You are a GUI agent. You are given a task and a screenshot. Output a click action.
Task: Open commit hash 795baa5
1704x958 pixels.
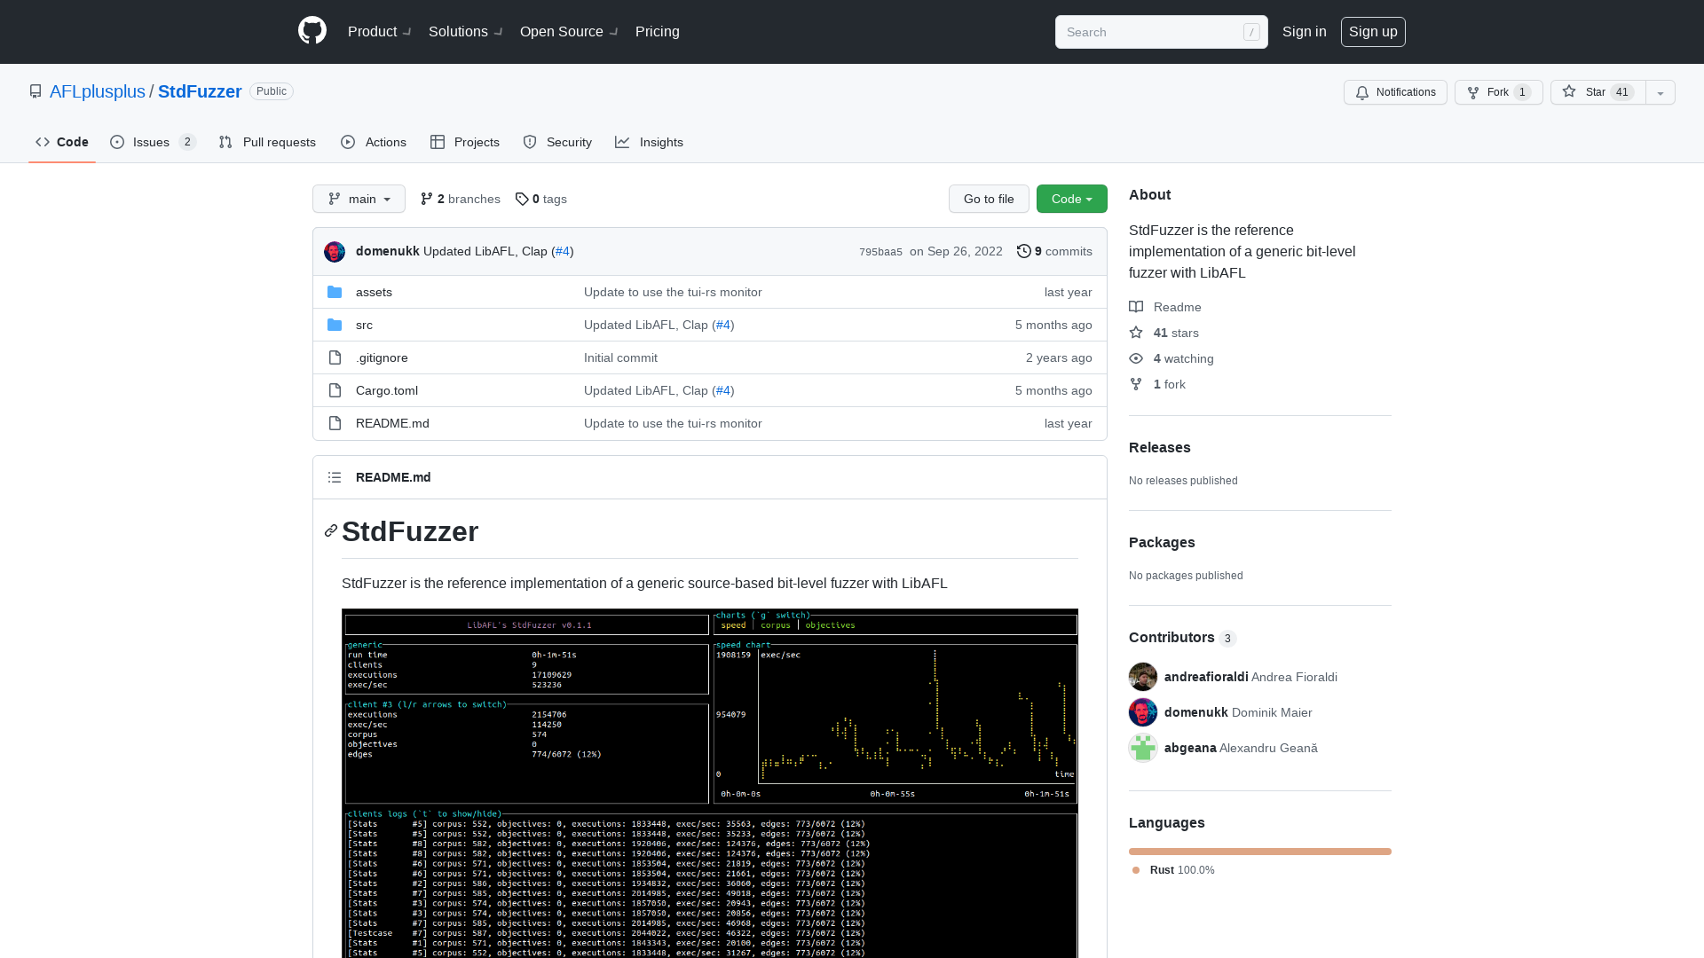(880, 252)
